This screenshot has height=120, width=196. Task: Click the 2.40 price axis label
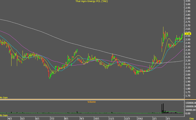point(188,47)
